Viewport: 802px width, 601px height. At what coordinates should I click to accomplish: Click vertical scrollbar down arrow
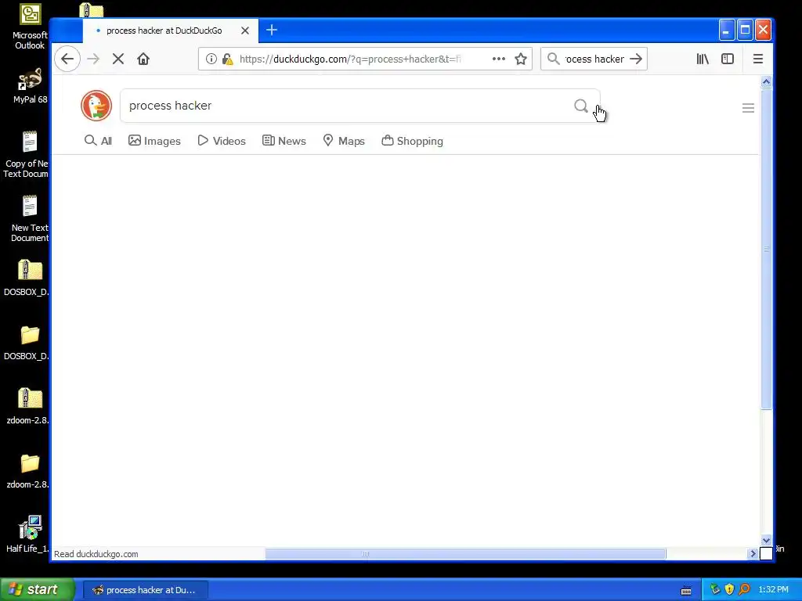(x=766, y=540)
